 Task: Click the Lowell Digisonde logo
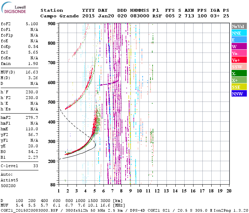(14, 7)
